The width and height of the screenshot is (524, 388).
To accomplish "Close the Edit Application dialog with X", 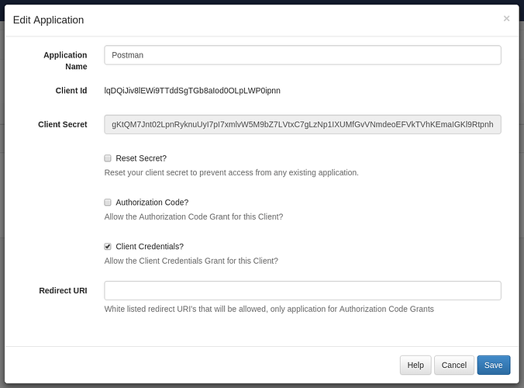I will click(506, 19).
